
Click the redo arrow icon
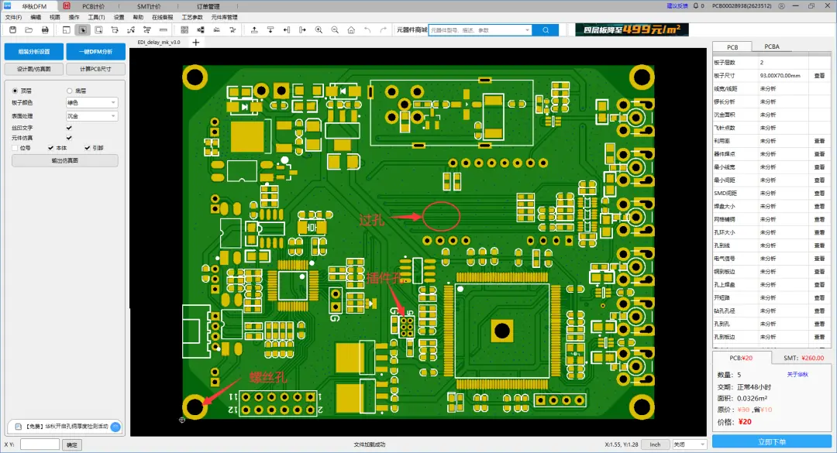(384, 30)
